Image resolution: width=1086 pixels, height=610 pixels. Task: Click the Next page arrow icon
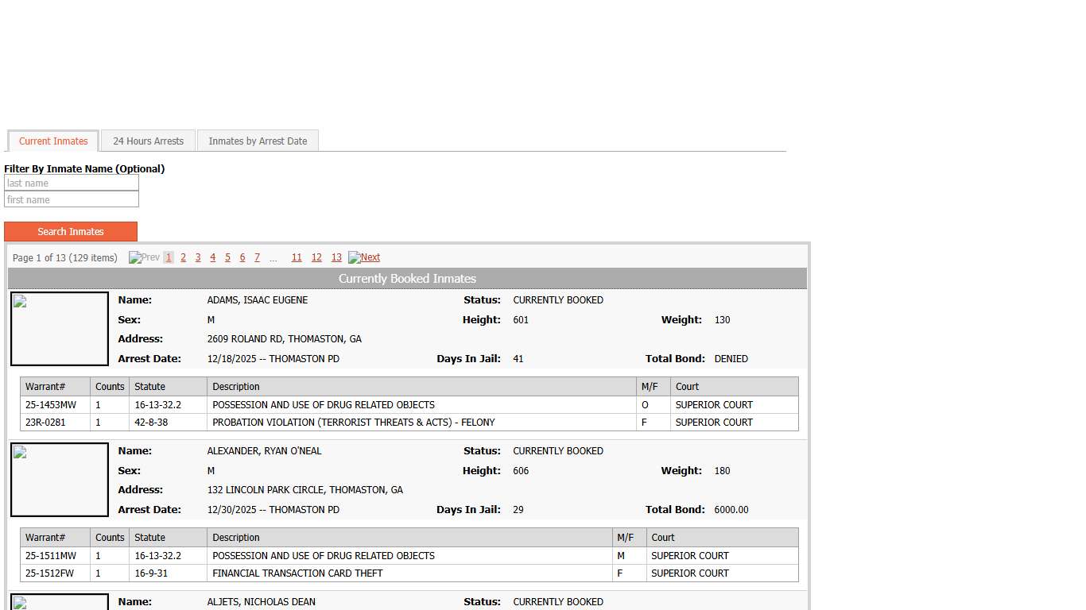click(x=354, y=257)
